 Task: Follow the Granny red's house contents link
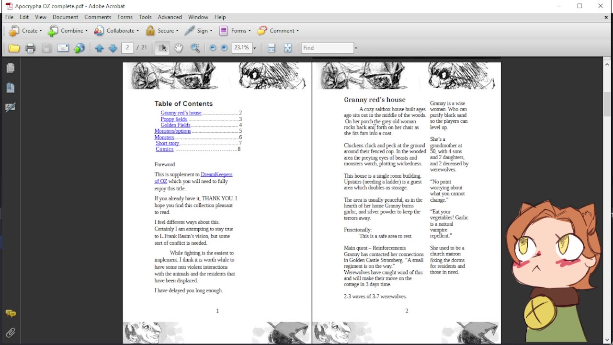(181, 113)
